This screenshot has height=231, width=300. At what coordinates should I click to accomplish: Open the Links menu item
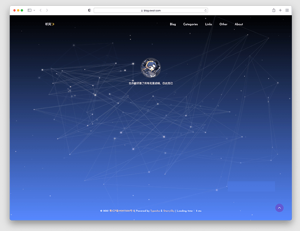(209, 24)
